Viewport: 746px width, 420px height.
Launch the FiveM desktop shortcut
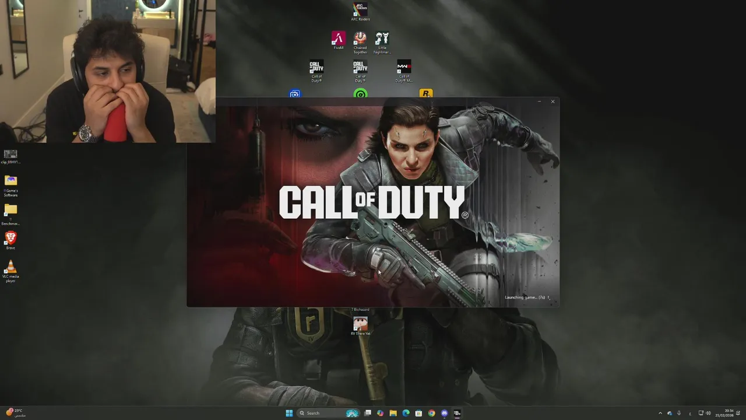[x=339, y=40]
